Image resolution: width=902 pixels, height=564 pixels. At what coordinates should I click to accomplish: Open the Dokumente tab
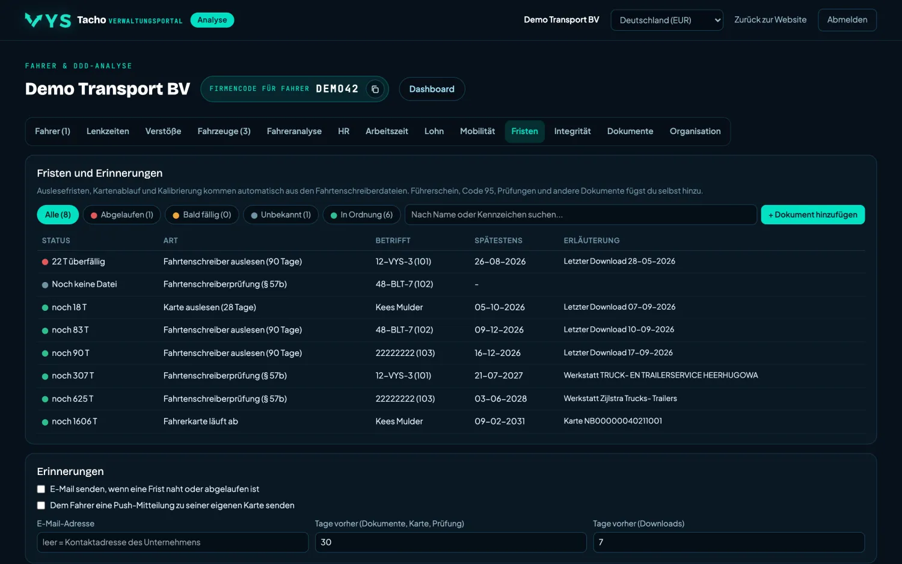click(x=630, y=131)
